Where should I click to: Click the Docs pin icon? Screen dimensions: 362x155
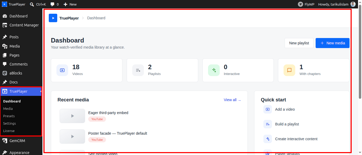[5, 82]
